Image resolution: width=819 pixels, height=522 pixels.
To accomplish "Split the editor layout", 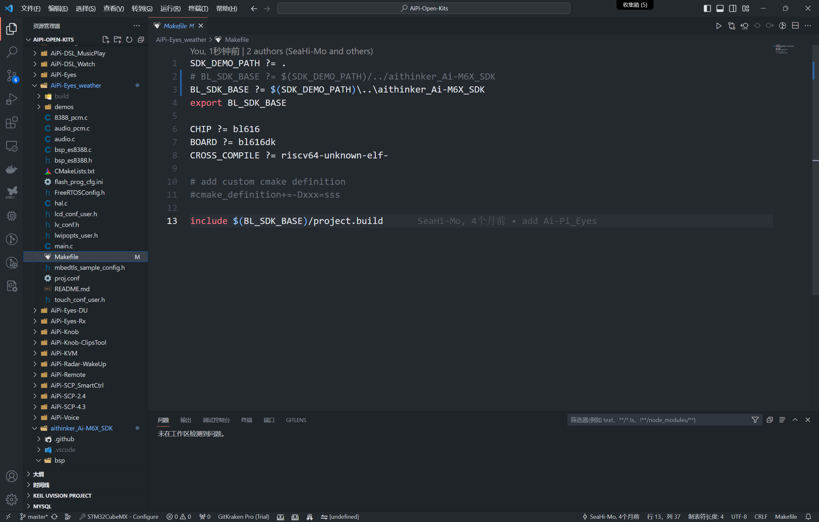I will (x=795, y=26).
